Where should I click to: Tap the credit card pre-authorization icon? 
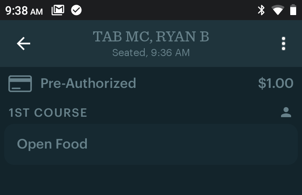coord(20,84)
